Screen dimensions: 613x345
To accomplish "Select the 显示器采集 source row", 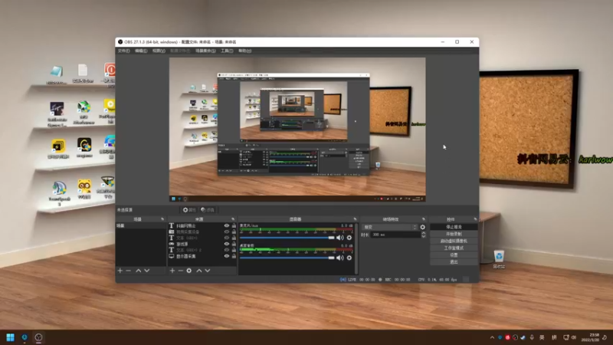I will click(x=202, y=256).
